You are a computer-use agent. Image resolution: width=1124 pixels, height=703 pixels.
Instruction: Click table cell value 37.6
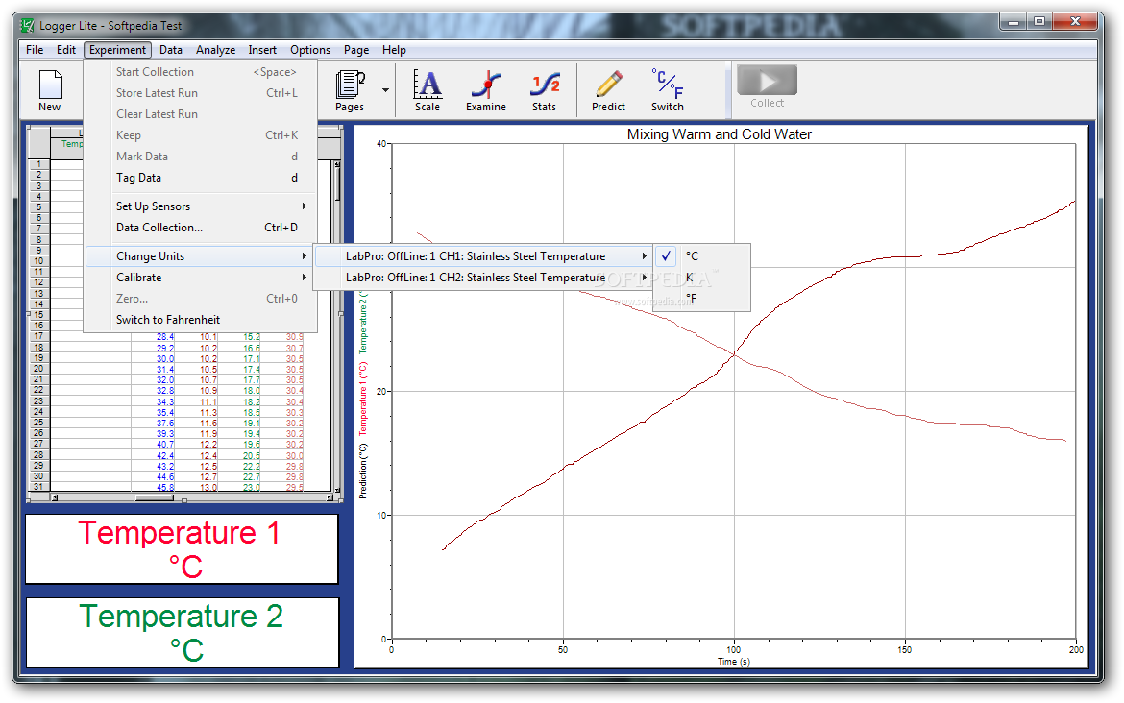[165, 423]
